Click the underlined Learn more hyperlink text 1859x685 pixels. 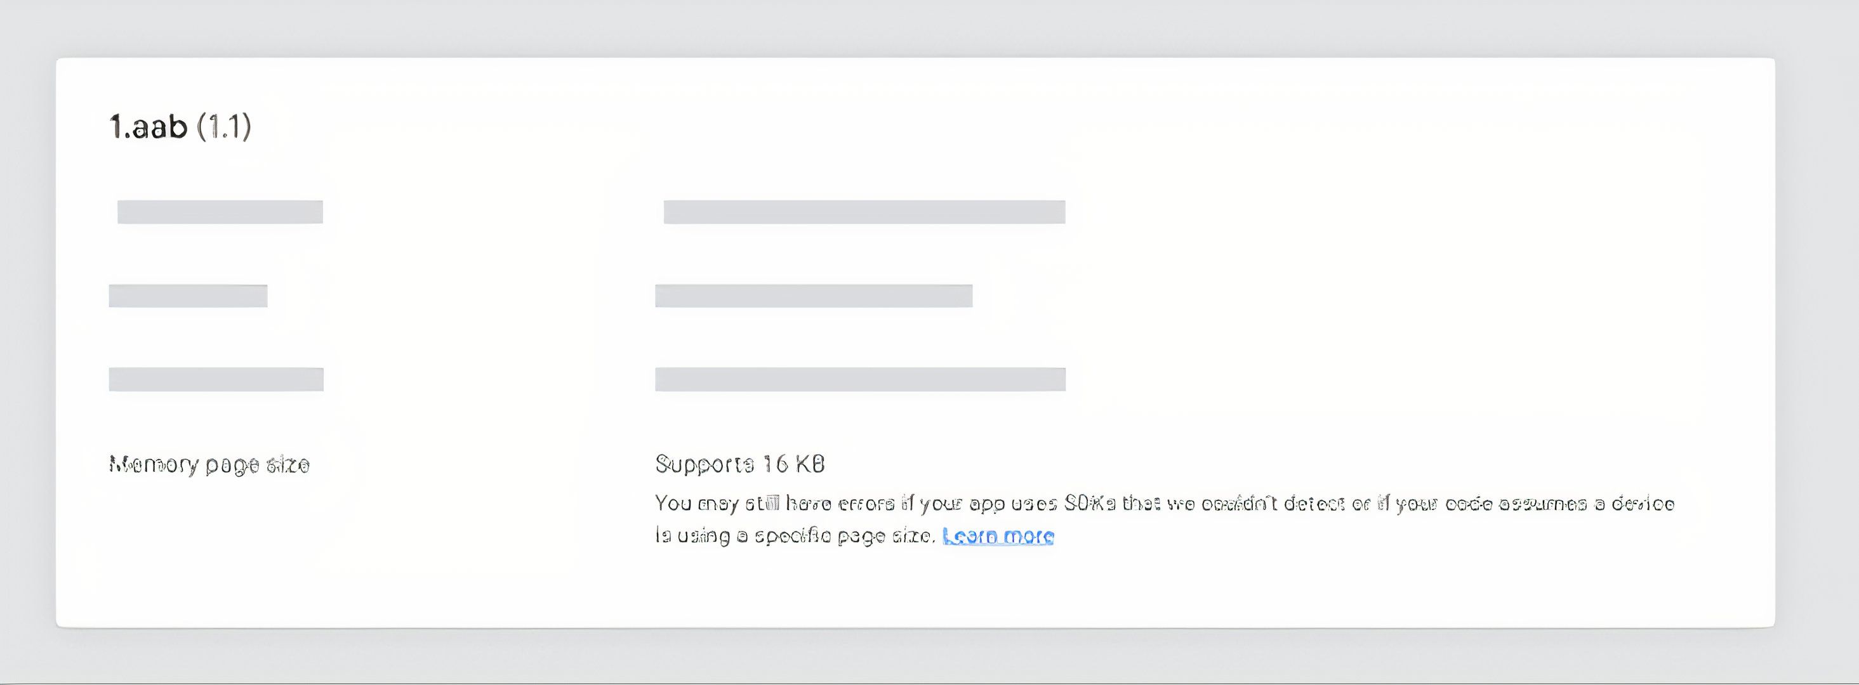(x=997, y=537)
